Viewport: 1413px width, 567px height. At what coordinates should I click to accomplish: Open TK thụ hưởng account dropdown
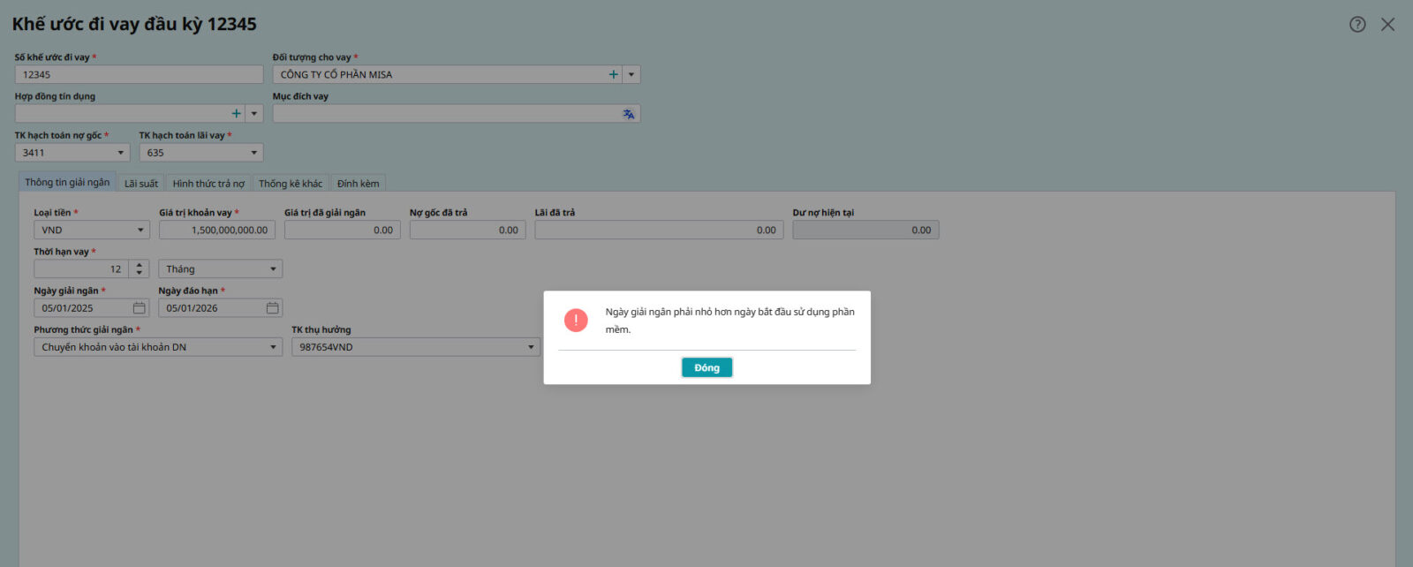(x=530, y=347)
